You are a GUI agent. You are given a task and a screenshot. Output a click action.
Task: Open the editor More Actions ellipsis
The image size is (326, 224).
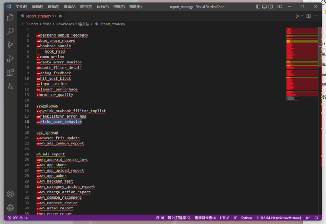pos(316,16)
